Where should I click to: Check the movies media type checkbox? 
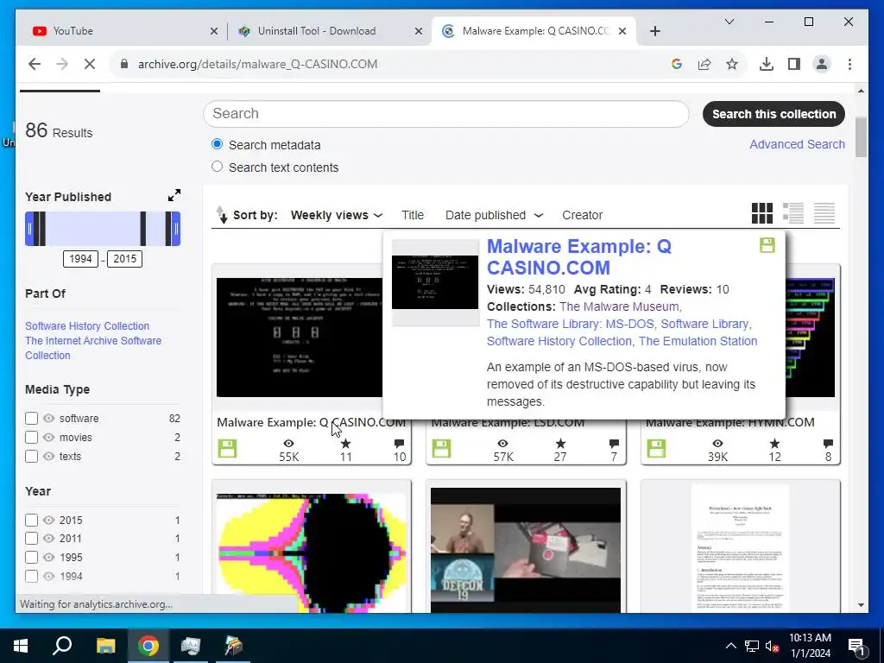(x=32, y=438)
